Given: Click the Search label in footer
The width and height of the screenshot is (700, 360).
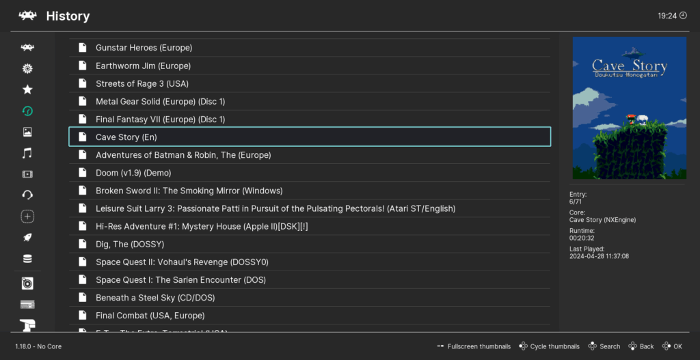Looking at the screenshot, I should point(610,346).
